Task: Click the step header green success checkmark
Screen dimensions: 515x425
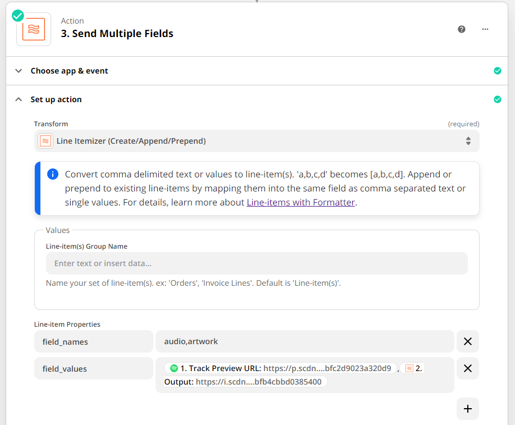Action: pos(18,16)
